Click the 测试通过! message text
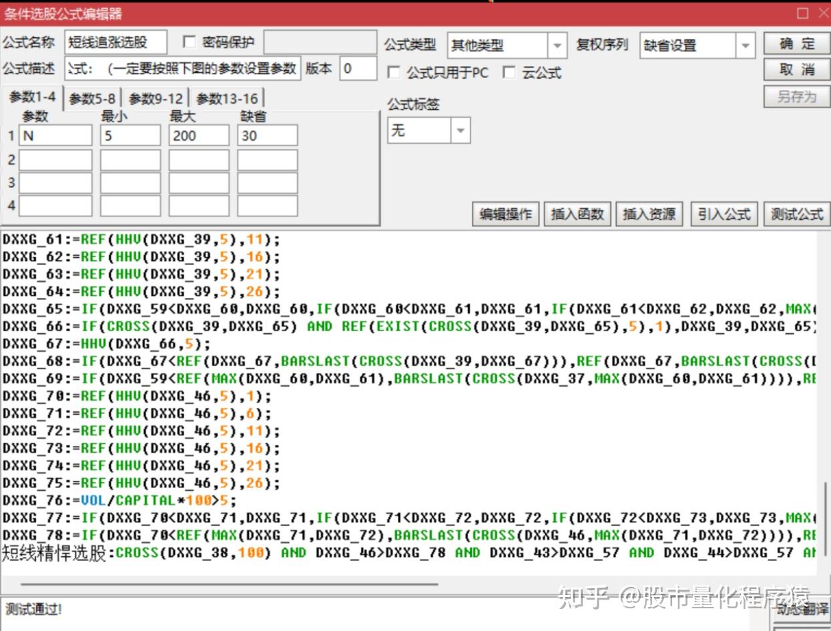831x631 pixels. [34, 609]
